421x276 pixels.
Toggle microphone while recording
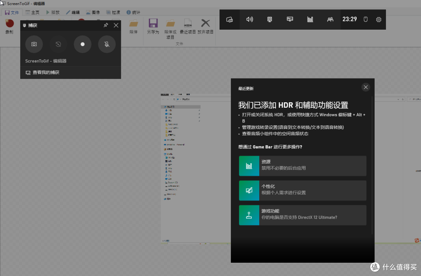pos(107,44)
